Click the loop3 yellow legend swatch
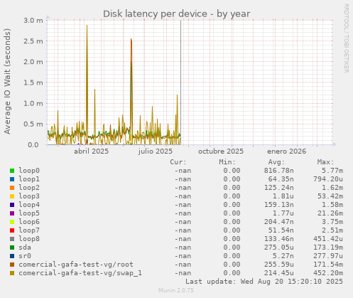 coord(12,196)
